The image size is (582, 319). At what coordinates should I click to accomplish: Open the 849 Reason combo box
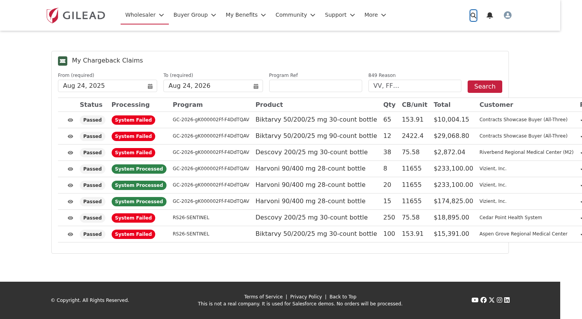click(415, 86)
